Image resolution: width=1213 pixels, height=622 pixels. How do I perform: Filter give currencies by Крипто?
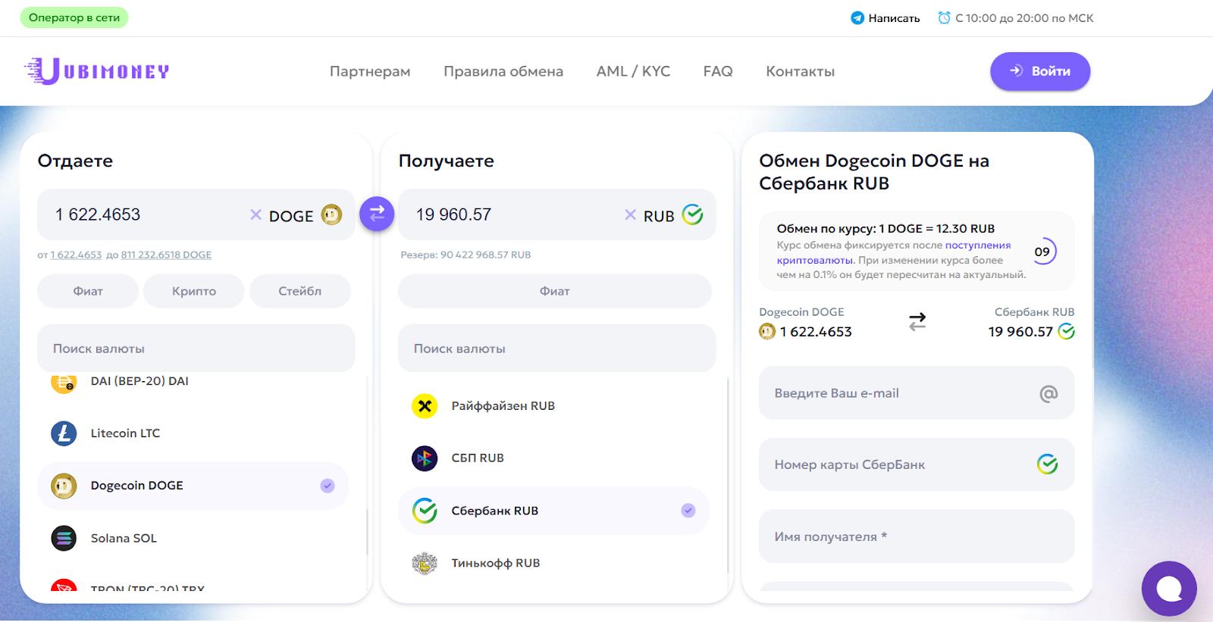194,291
